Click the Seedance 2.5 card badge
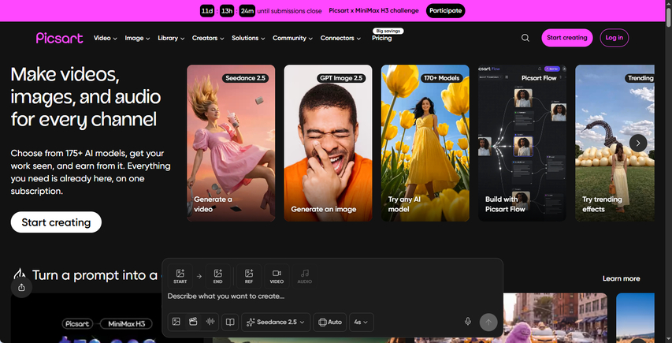The height and width of the screenshot is (343, 672). (x=246, y=78)
